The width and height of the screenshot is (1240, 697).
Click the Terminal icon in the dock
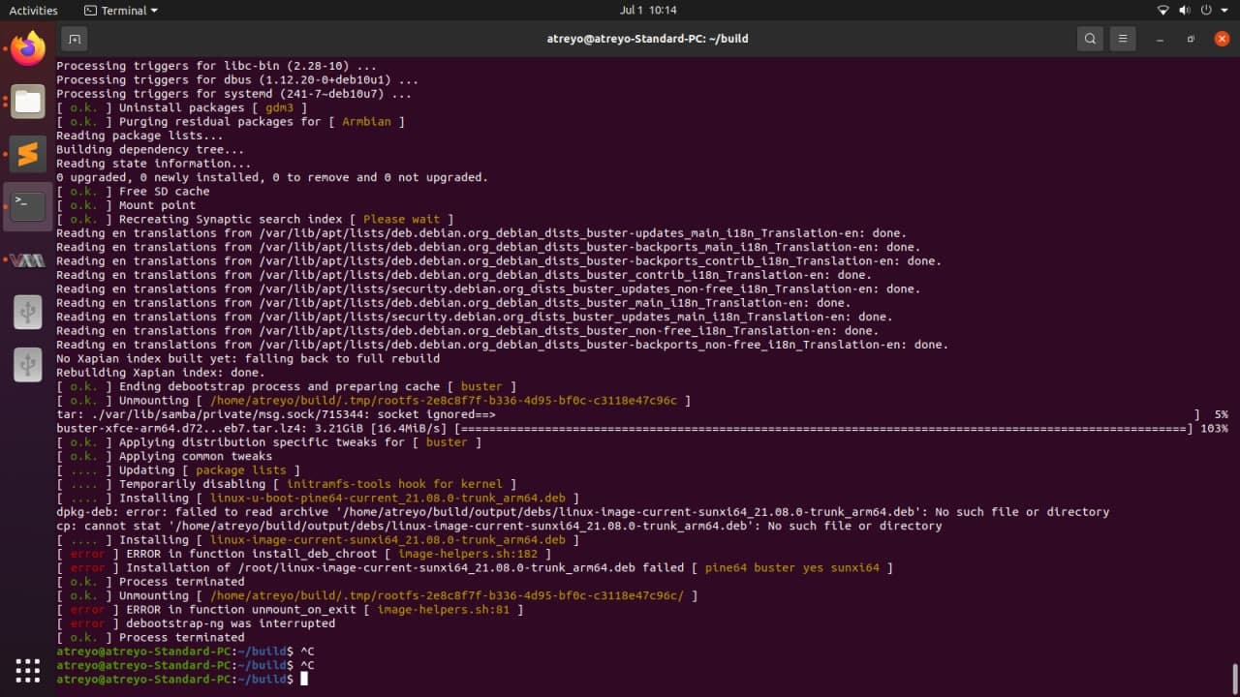click(x=28, y=205)
